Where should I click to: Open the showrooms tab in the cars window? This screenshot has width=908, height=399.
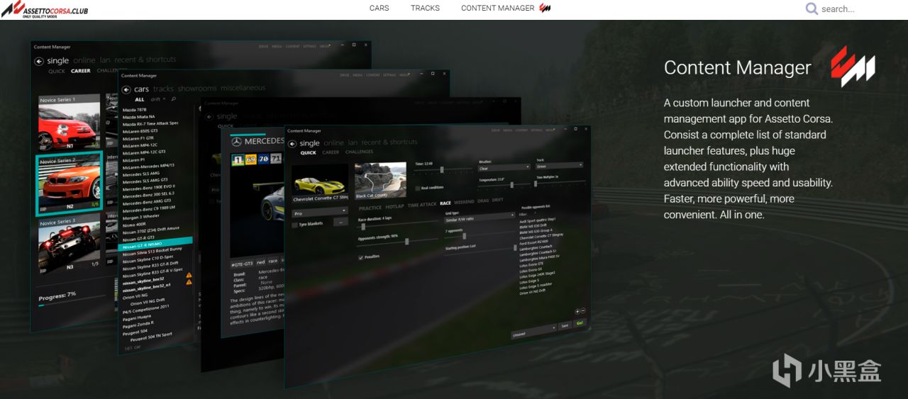click(x=197, y=88)
